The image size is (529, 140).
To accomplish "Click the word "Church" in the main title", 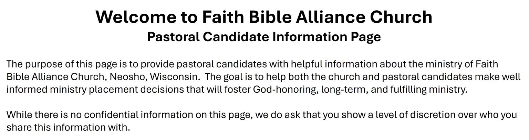I will [x=401, y=17].
